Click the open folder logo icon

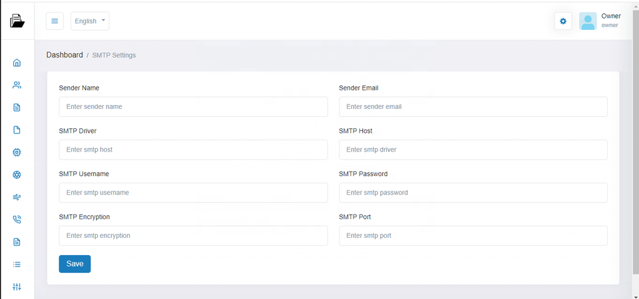coord(17,21)
